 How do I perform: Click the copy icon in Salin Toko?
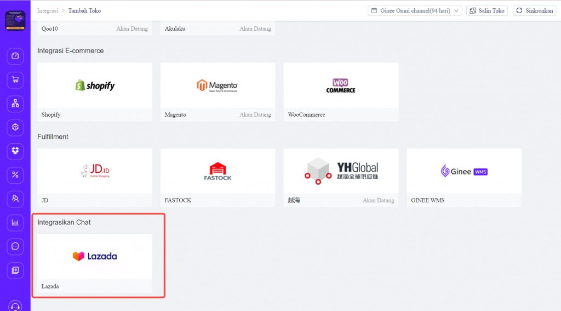coord(473,11)
